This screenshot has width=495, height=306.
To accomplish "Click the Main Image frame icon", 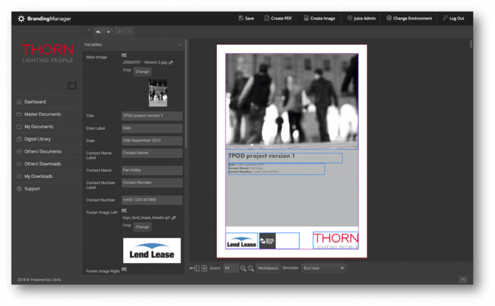I will pos(124,56).
